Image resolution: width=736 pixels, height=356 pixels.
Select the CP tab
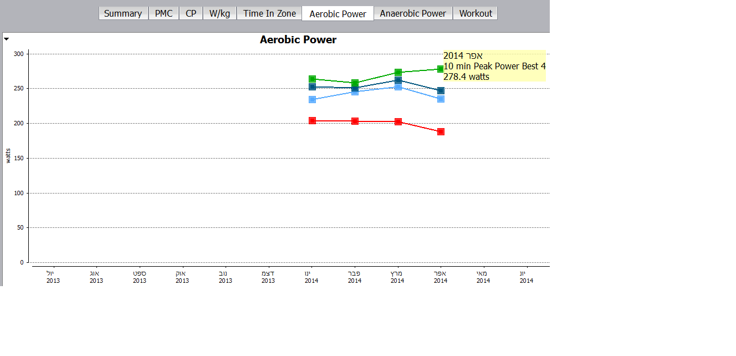click(x=191, y=13)
